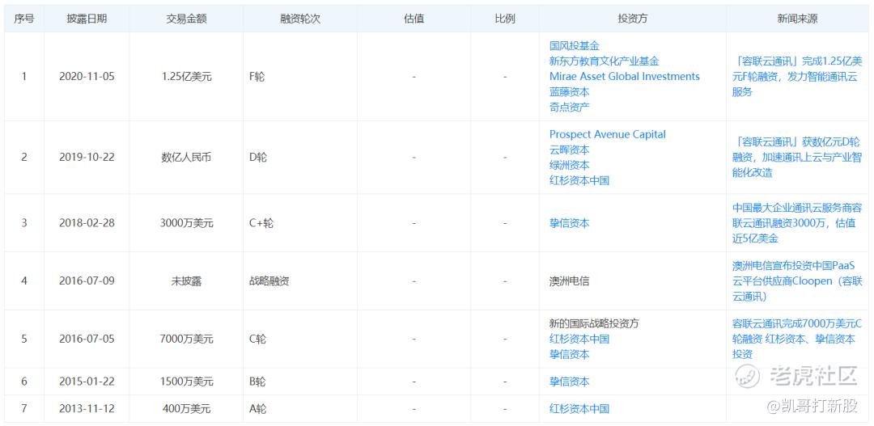Open news link about 澳洲电信投资Cloopen
This screenshot has width=874, height=426.
797,281
